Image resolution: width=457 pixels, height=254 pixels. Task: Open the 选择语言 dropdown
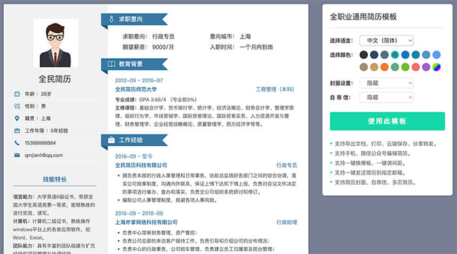pos(386,40)
